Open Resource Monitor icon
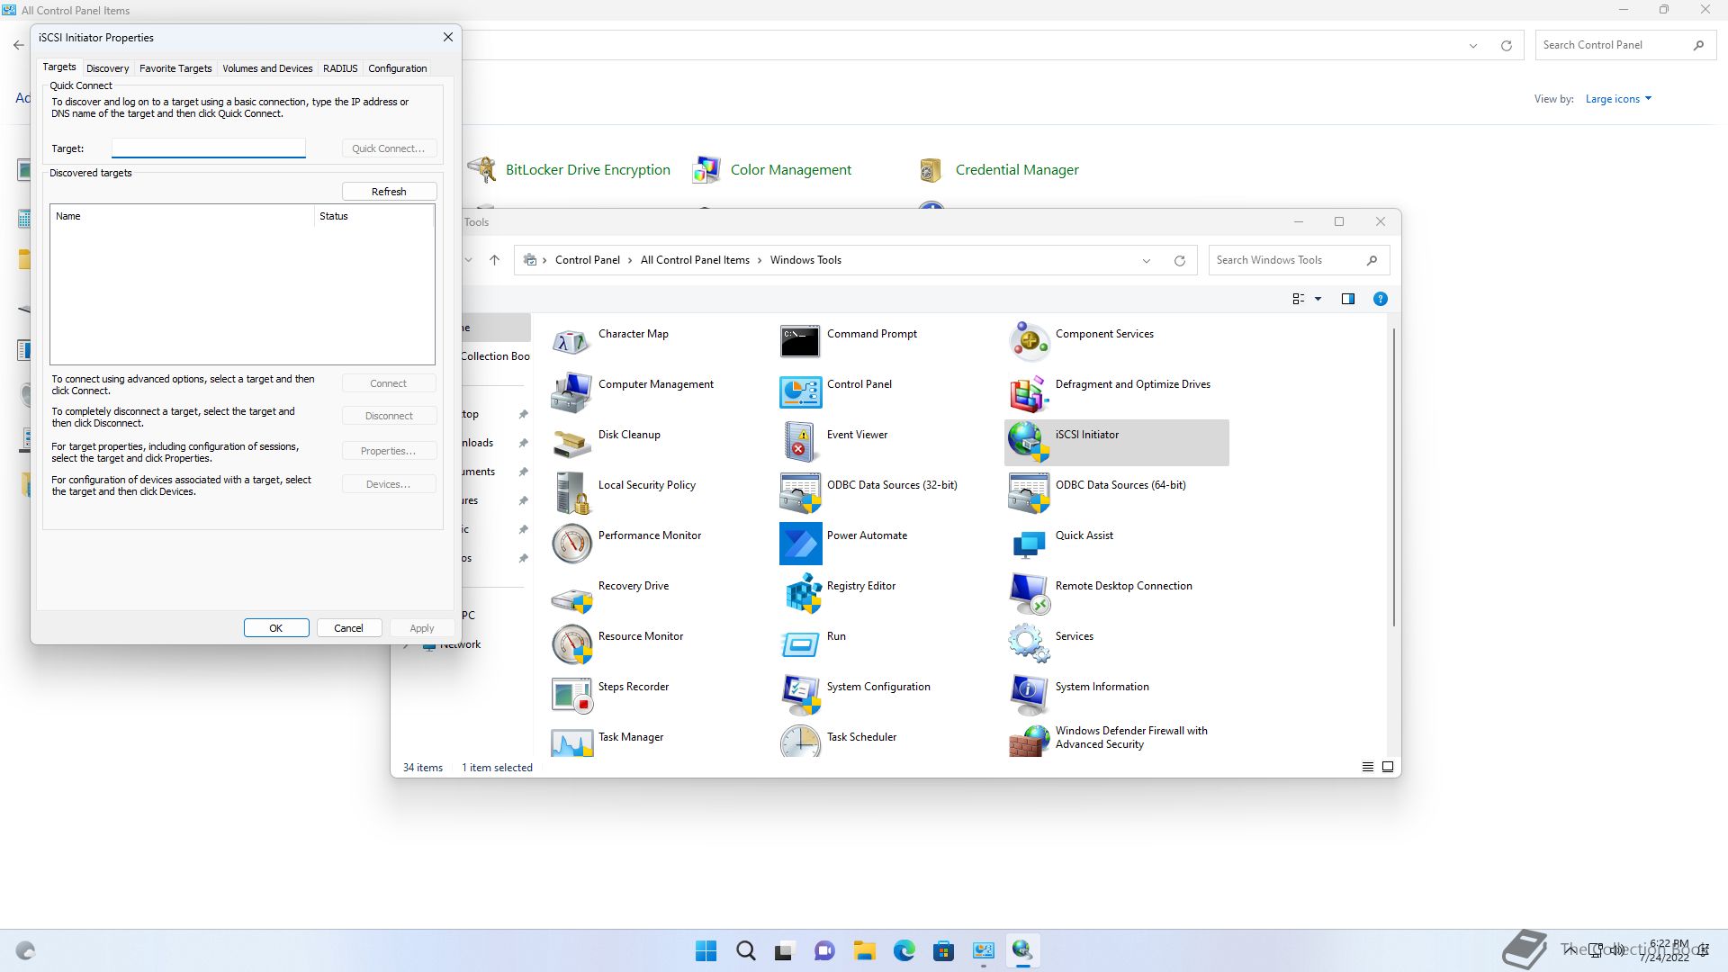The height and width of the screenshot is (972, 1728). click(571, 643)
